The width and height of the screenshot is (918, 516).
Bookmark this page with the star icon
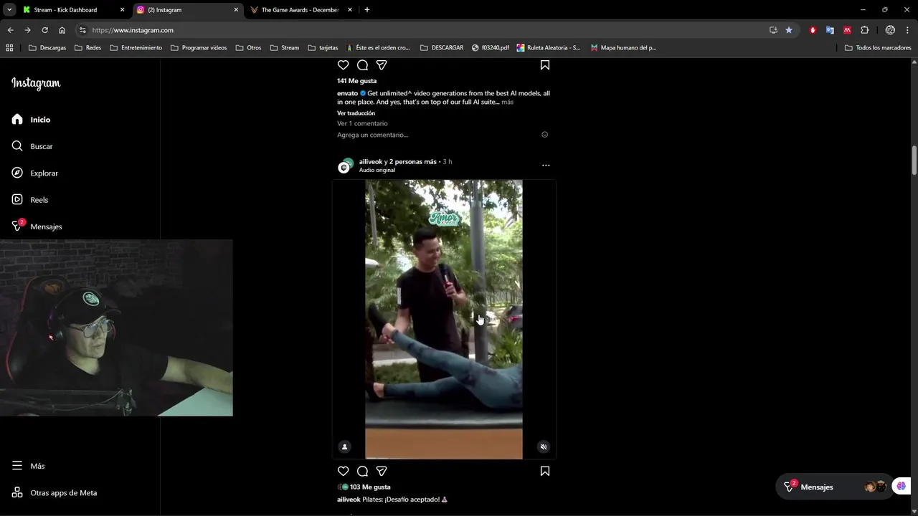(789, 30)
